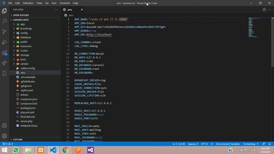Change the LF end of line sequence
Viewport: 274px width, 154px height.
click(x=212, y=144)
